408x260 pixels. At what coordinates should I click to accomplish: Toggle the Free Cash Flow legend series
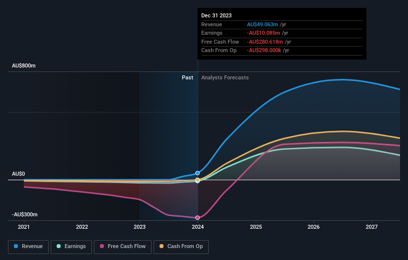[x=123, y=247]
